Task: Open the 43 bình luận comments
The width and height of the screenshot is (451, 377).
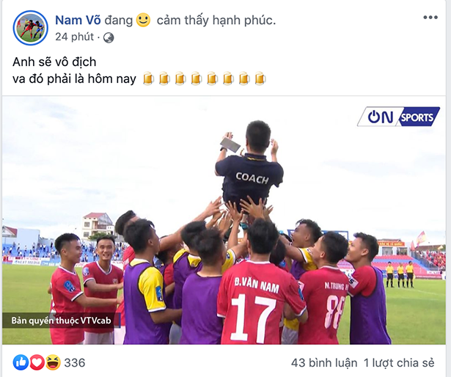Action: coord(324,363)
